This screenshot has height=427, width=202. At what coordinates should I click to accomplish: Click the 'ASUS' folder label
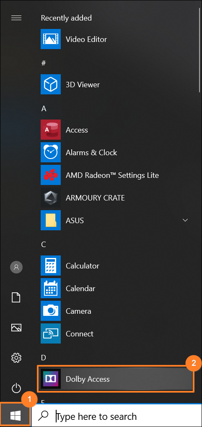(75, 220)
